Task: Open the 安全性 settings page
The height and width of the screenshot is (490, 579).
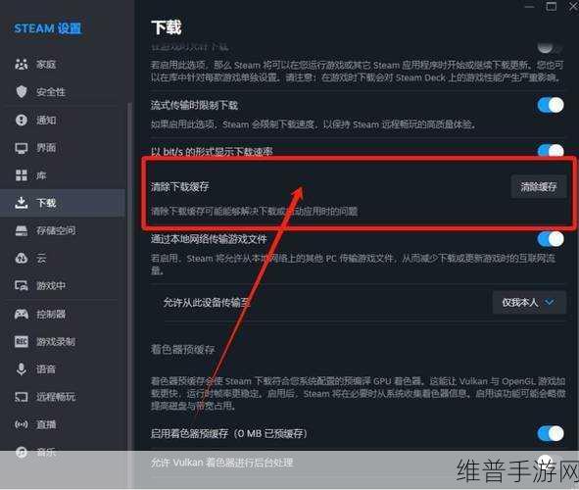Action: click(x=63, y=91)
